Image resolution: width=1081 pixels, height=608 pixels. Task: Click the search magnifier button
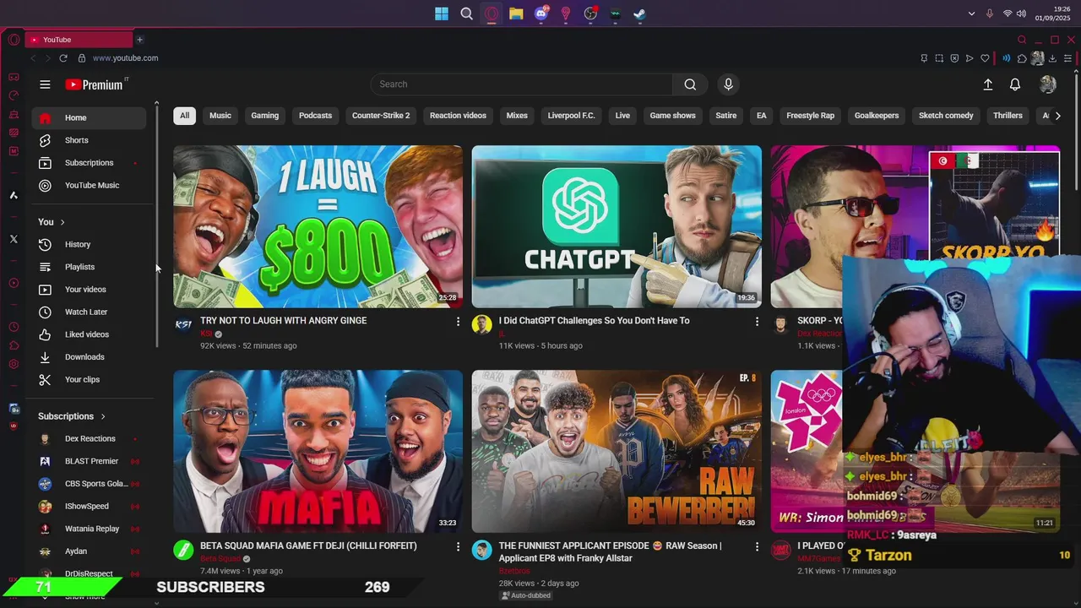tap(690, 84)
